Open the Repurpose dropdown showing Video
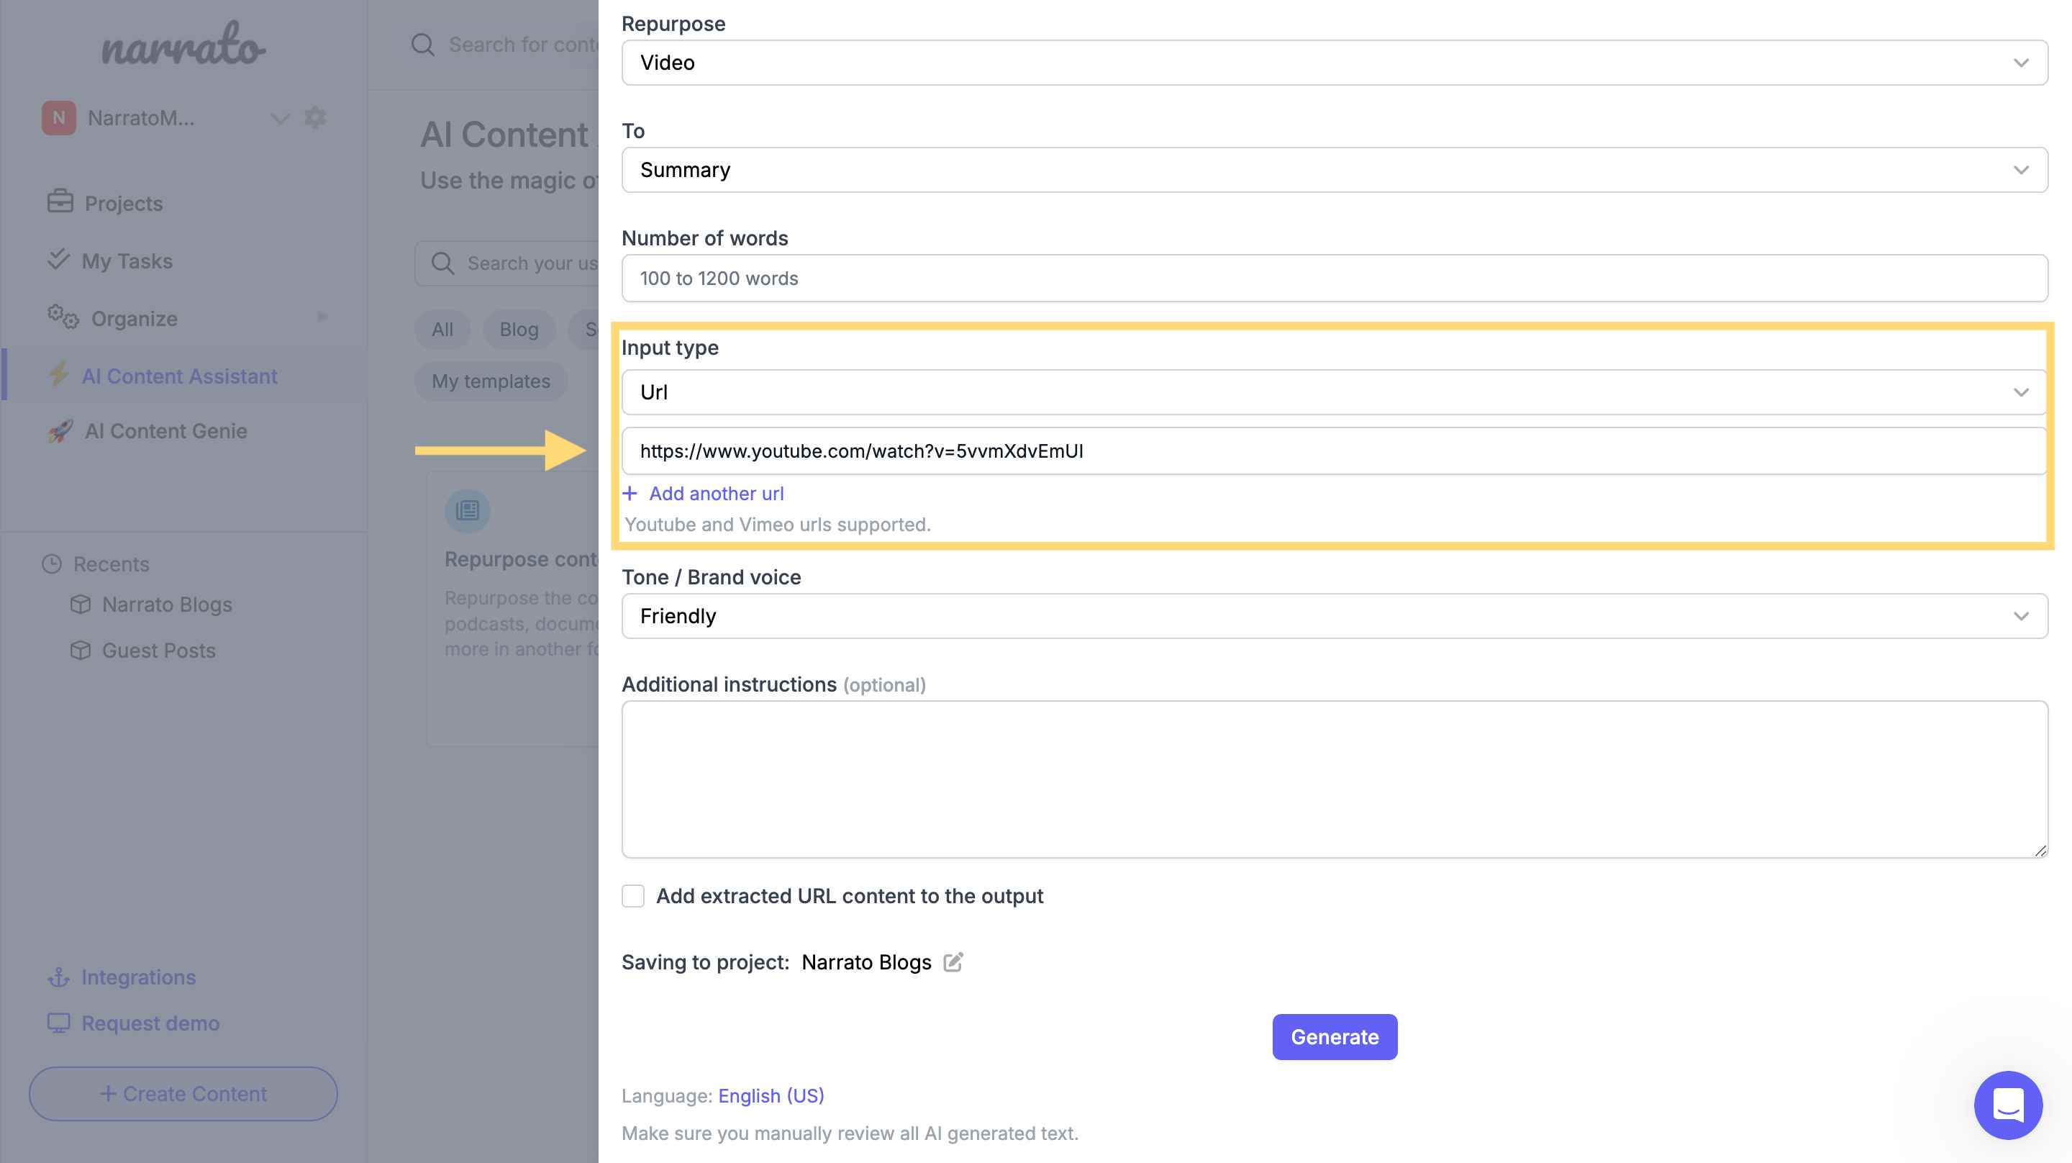 tap(1335, 63)
